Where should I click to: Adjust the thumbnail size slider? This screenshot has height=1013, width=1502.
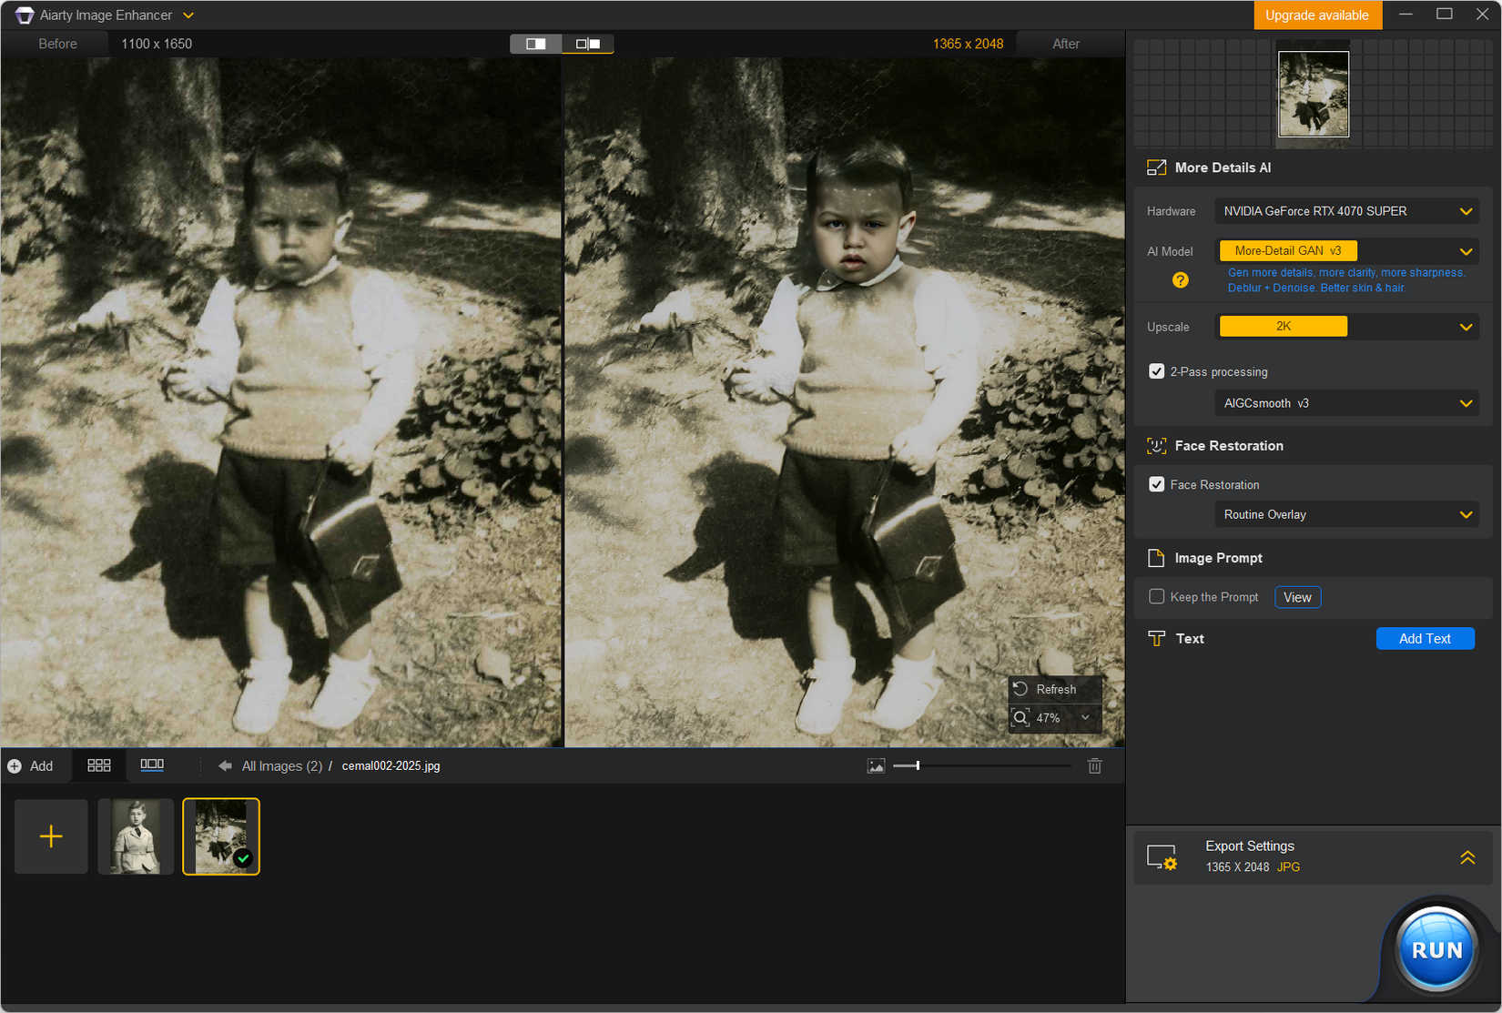point(918,766)
